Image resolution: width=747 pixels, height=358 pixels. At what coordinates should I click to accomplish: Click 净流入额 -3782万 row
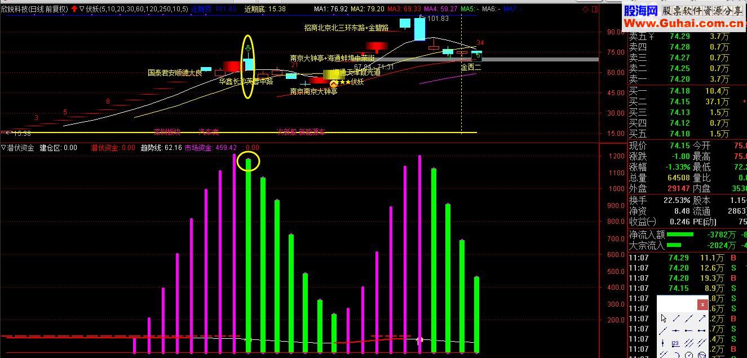[x=687, y=235]
